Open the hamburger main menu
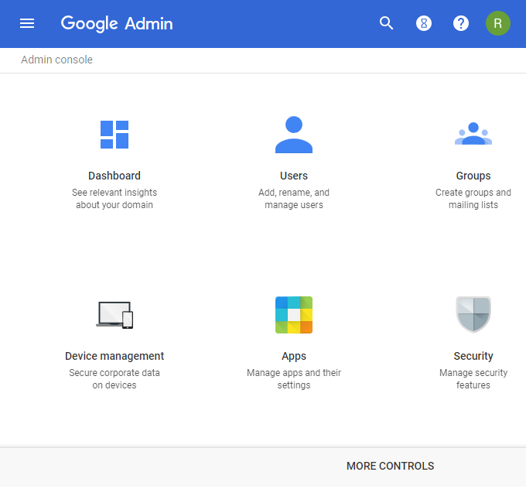 27,23
